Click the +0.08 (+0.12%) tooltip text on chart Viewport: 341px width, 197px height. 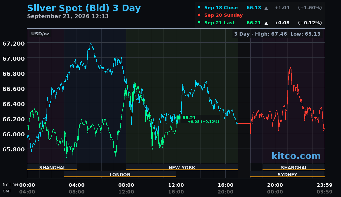pyautogui.click(x=204, y=122)
